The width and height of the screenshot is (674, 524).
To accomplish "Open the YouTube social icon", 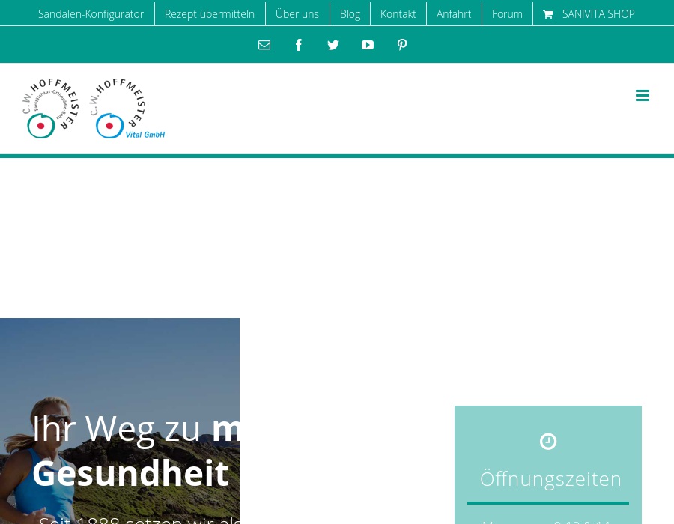I will pyautogui.click(x=368, y=45).
